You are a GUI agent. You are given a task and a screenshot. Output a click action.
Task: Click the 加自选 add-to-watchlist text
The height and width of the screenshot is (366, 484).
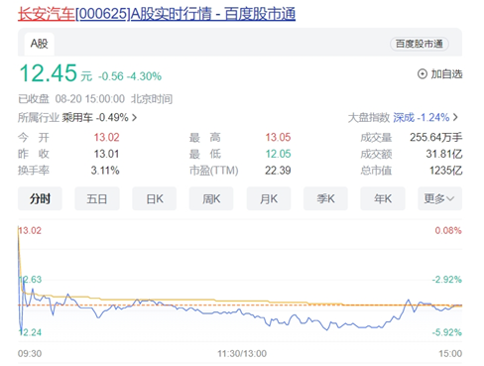446,74
